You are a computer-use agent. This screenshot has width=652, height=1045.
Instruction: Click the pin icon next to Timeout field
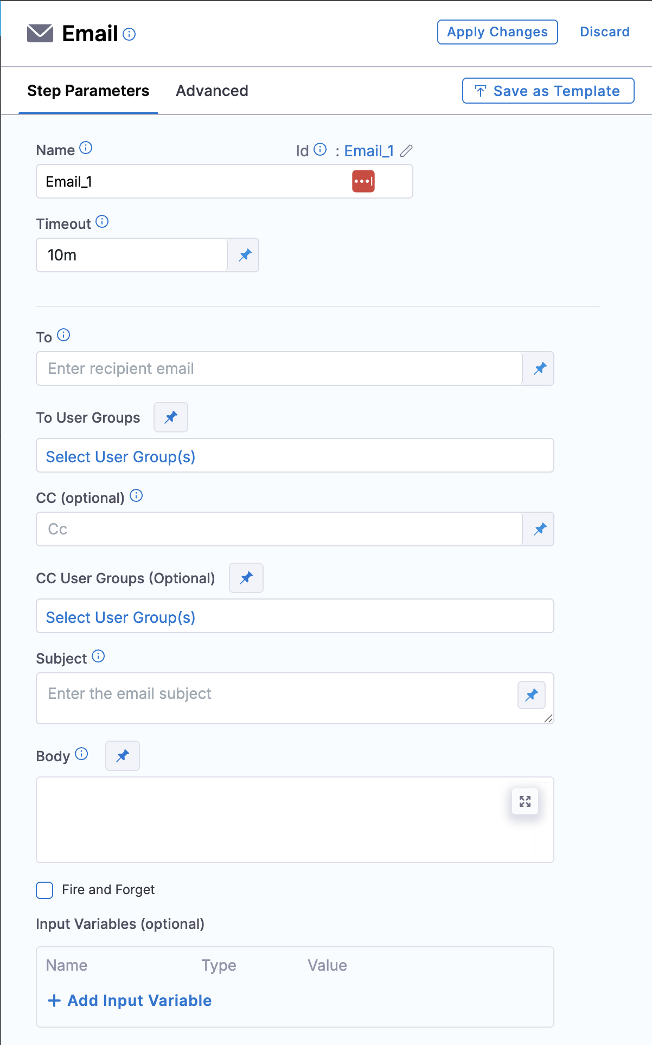[245, 255]
